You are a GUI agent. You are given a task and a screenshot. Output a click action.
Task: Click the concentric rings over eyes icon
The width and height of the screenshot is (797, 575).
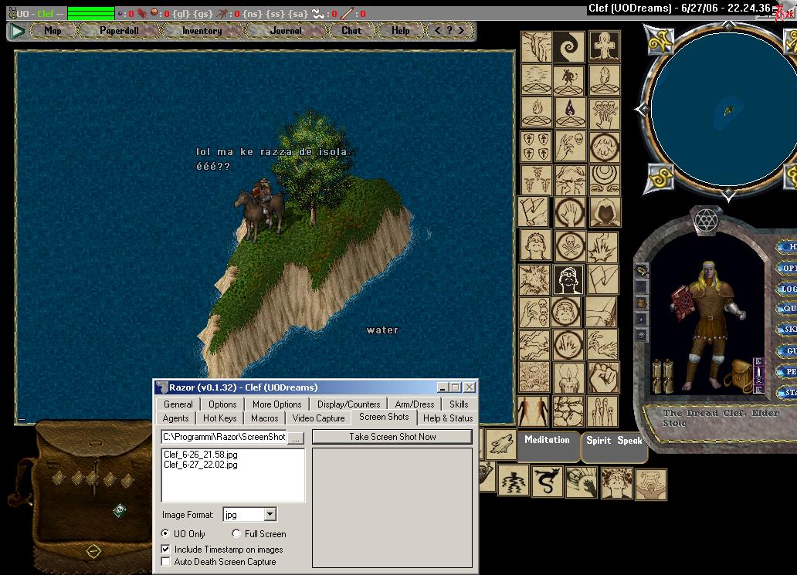coord(605,179)
